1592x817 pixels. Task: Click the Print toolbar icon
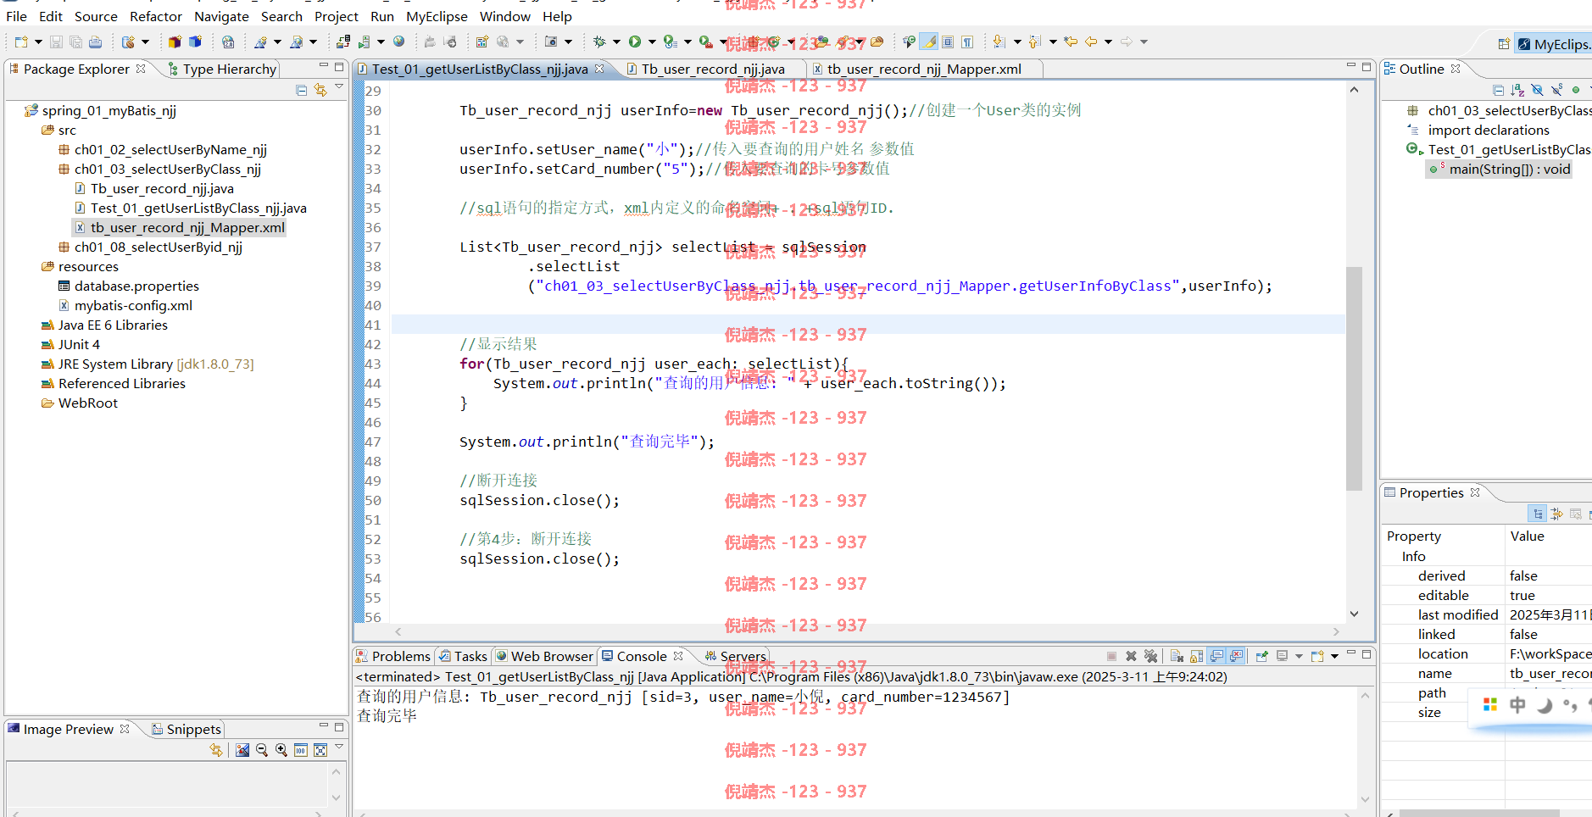click(x=95, y=42)
